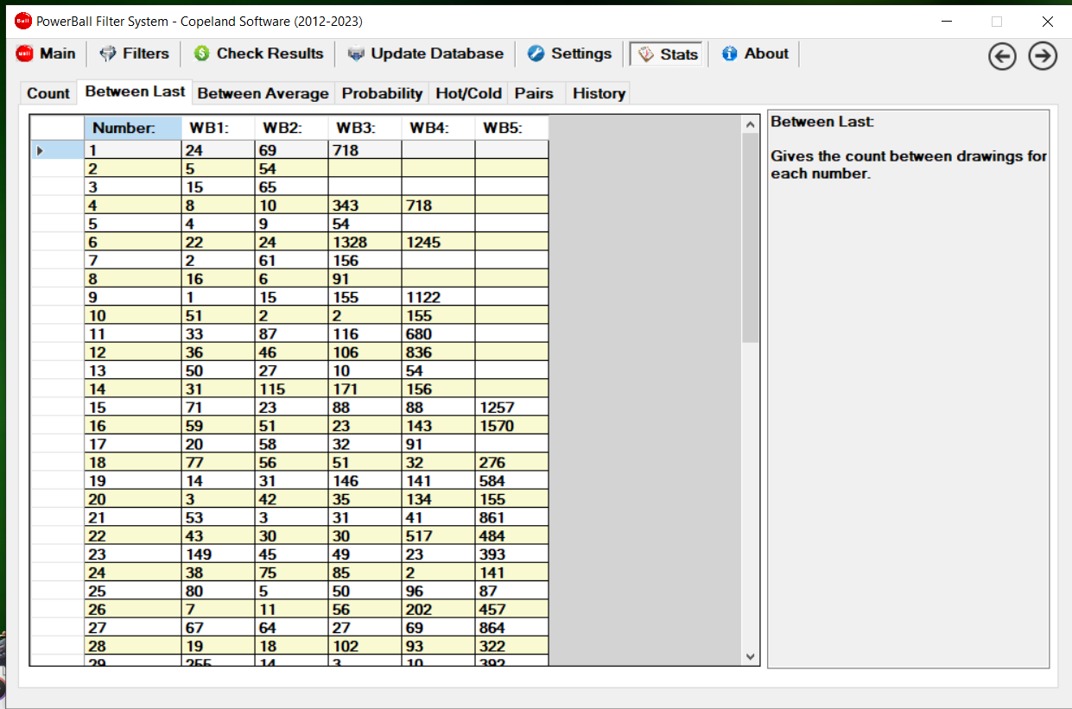Click the green dollar Check Results icon
1072x709 pixels.
(201, 54)
